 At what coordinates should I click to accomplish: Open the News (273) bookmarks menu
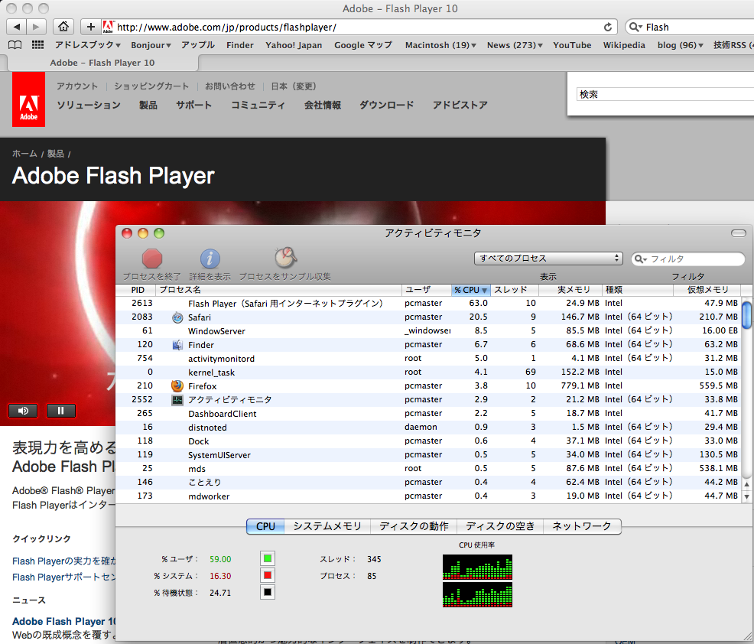click(x=514, y=45)
